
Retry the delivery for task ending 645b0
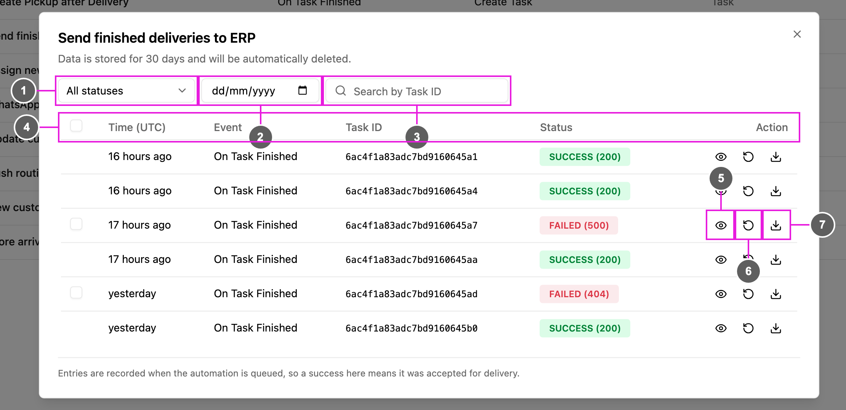point(748,328)
